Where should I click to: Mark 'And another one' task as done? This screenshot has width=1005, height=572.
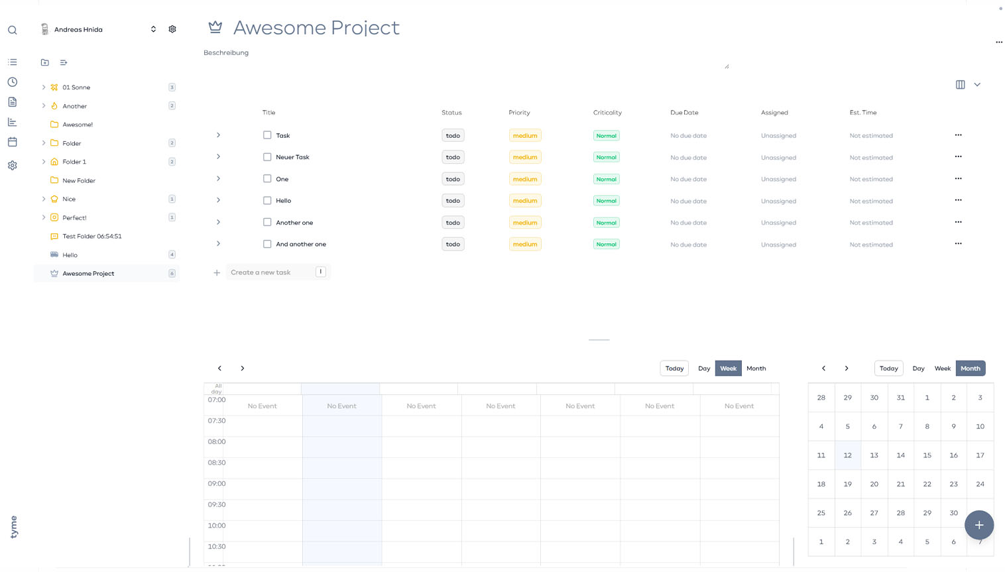267,244
